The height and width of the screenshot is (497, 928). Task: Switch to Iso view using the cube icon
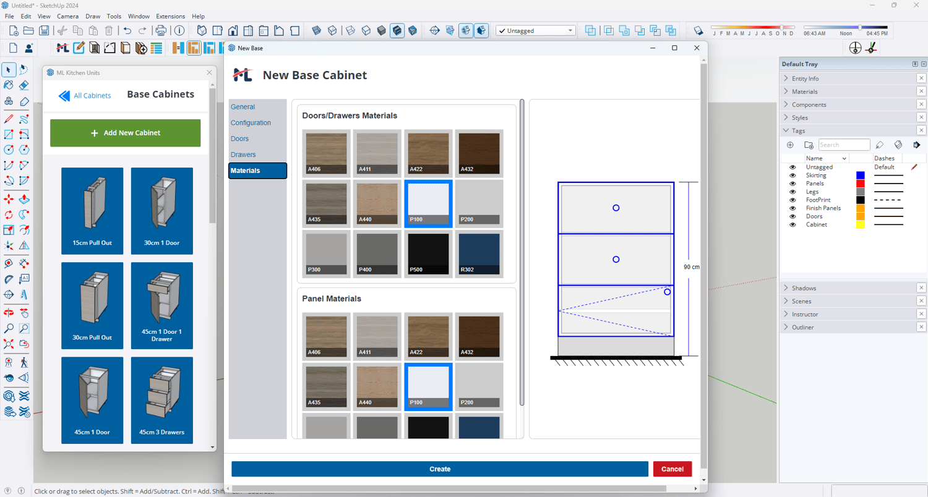202,30
